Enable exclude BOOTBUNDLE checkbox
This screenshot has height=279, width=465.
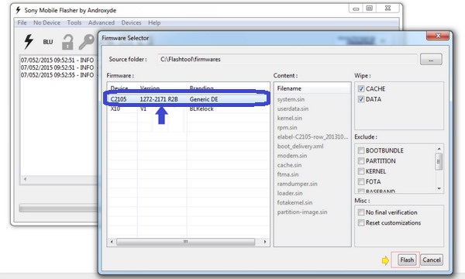361,150
